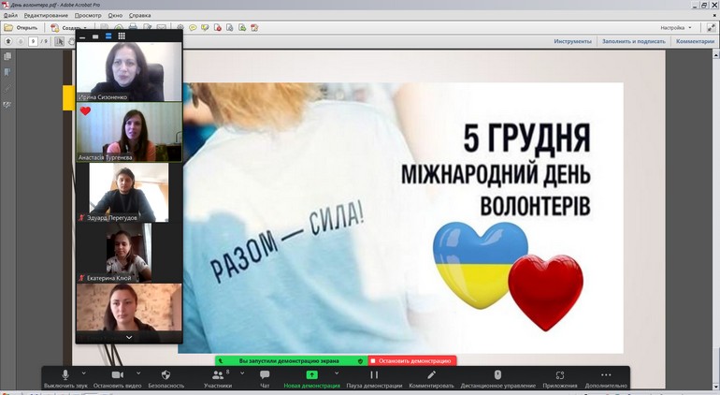
Task: Open the Справка menu
Action: point(139,15)
